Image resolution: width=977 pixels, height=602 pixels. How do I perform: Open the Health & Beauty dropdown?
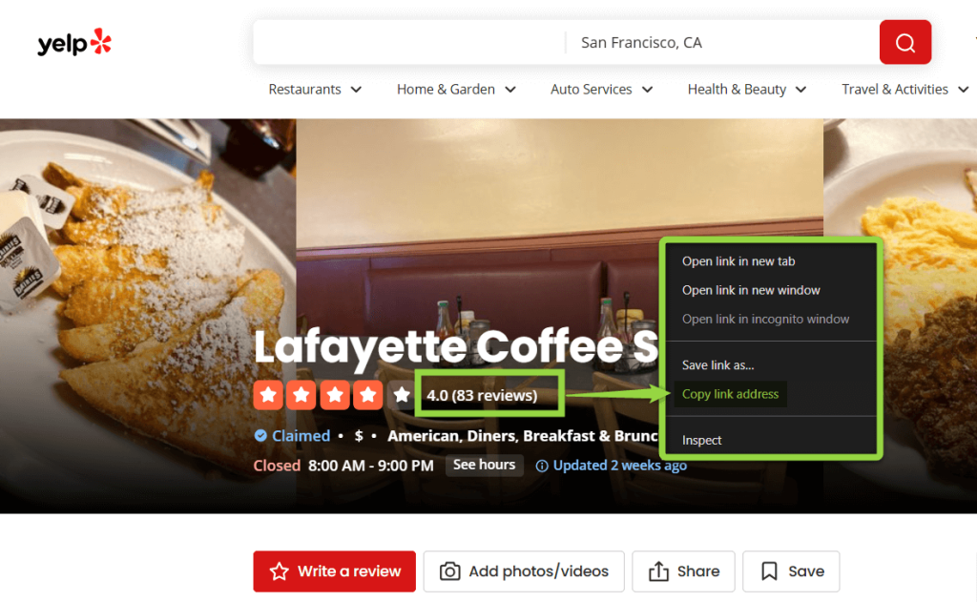click(x=747, y=89)
